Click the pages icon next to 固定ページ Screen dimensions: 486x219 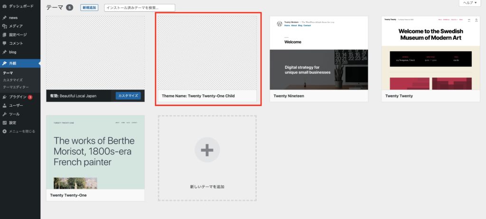(x=4, y=35)
